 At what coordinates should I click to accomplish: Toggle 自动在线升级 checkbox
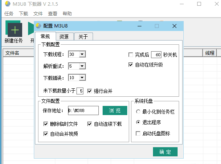tap(131, 65)
